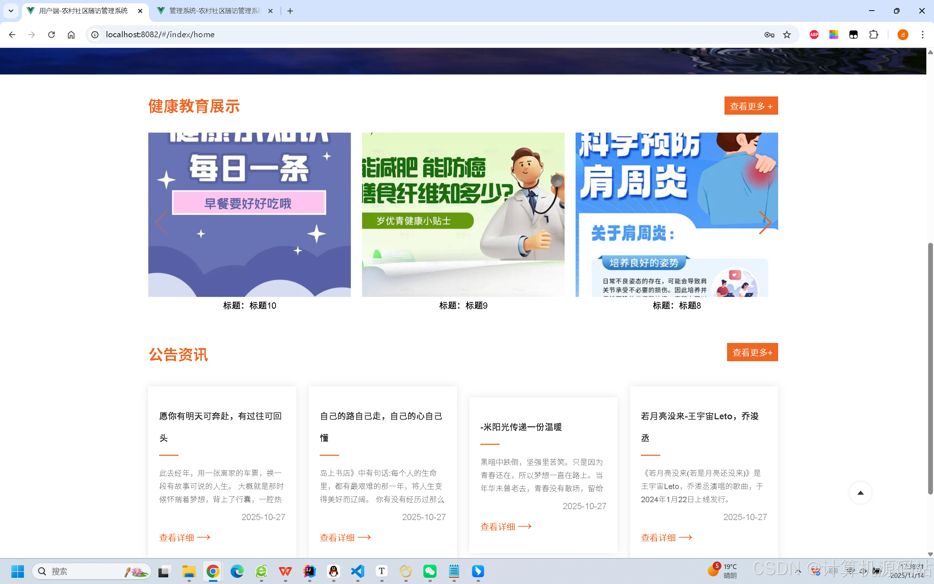Close the 管理系统-农村社区随访管理系统 tab
Screen dimensions: 934x584
(270, 11)
